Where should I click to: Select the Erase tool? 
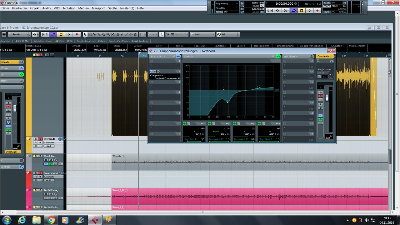coord(103,34)
